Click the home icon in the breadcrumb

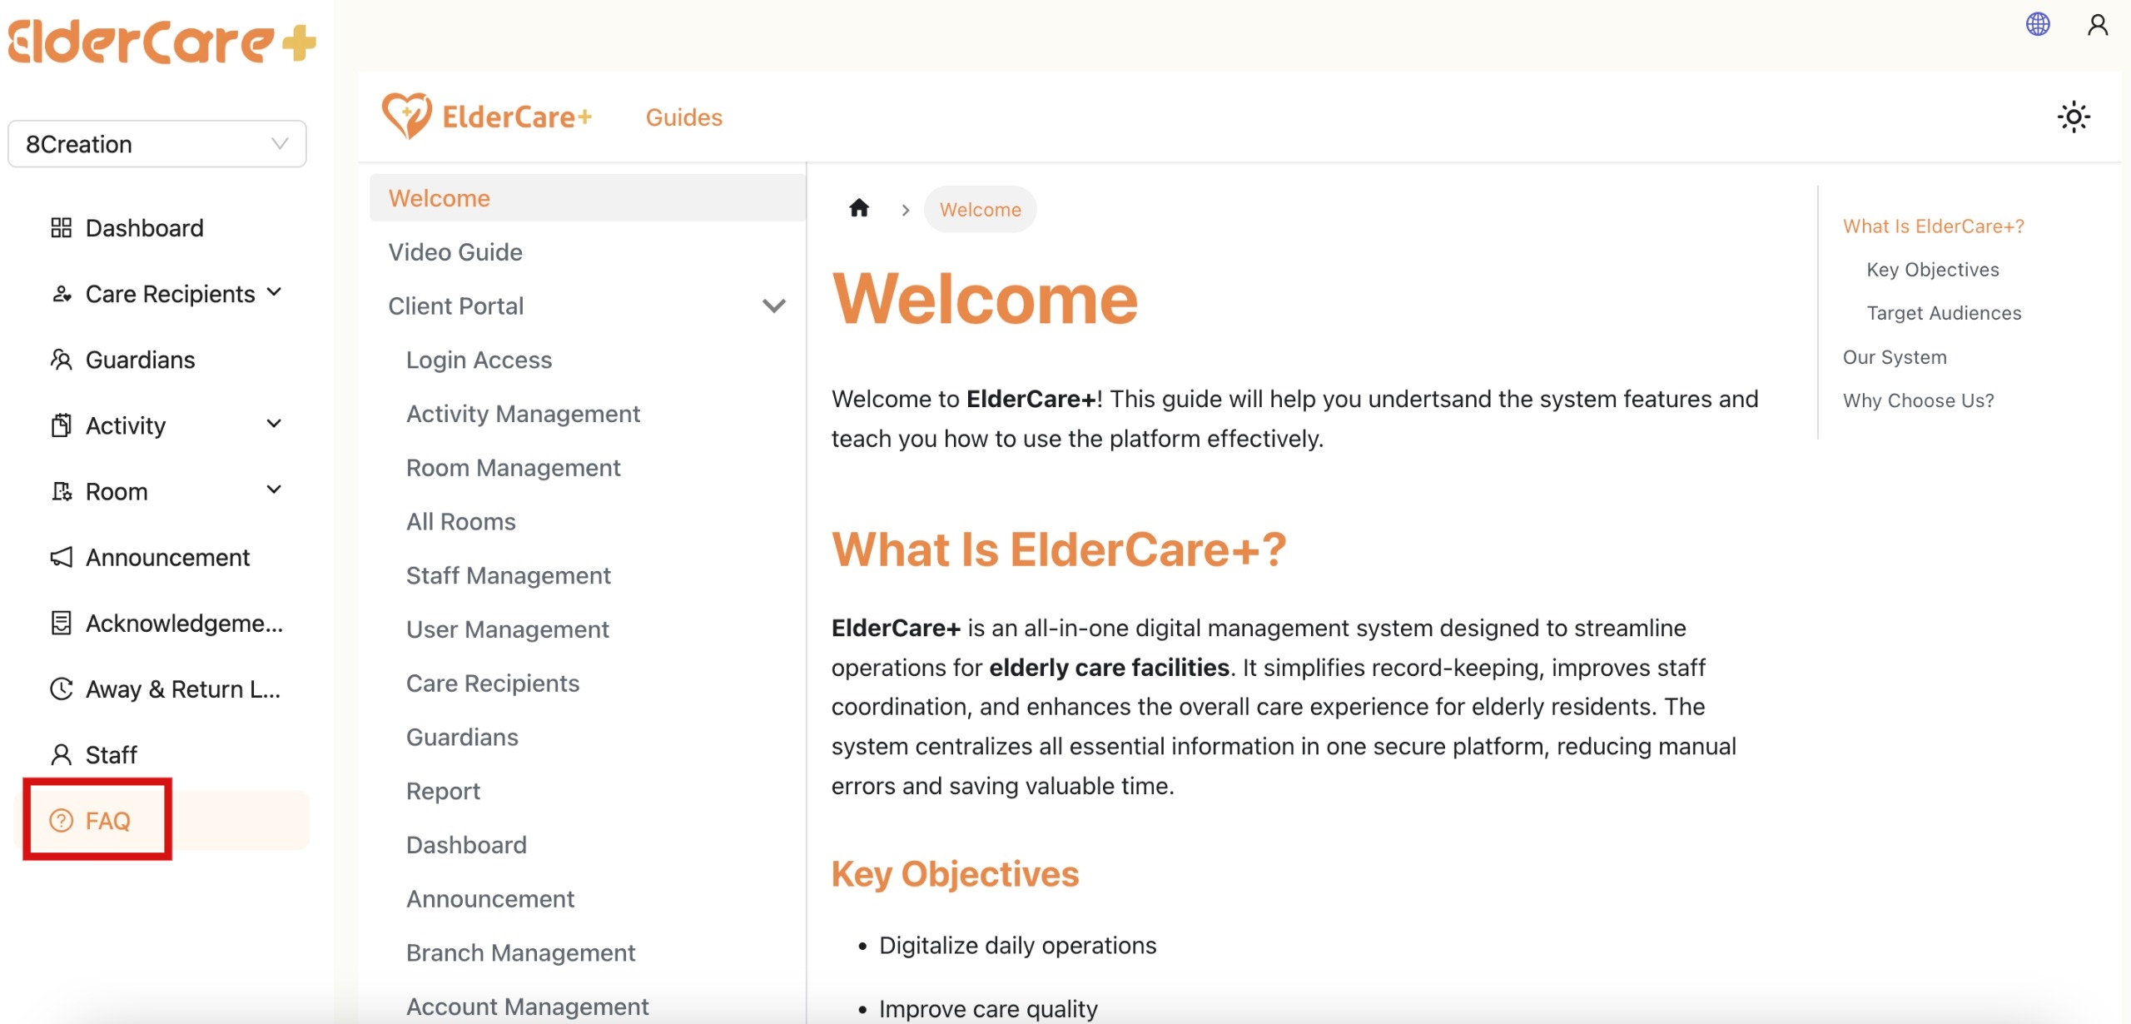point(859,208)
